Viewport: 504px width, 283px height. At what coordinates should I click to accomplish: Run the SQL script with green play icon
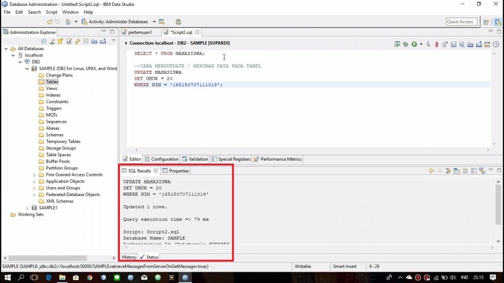(x=414, y=44)
